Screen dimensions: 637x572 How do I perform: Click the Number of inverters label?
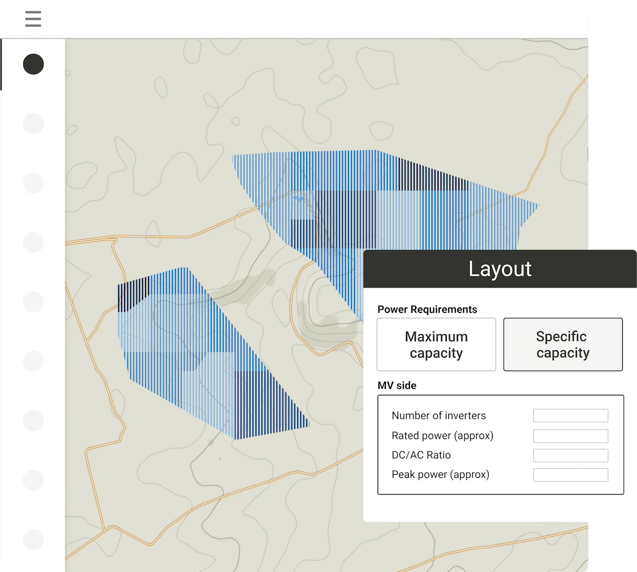pyautogui.click(x=439, y=416)
